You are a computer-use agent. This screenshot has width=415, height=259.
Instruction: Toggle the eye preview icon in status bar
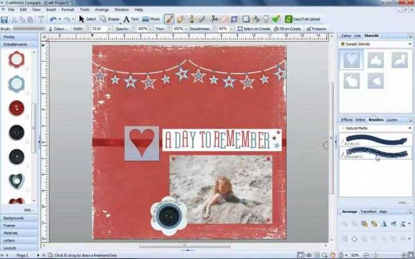(x=309, y=255)
